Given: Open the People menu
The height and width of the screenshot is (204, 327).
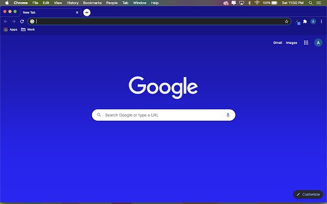Looking at the screenshot, I should [112, 3].
